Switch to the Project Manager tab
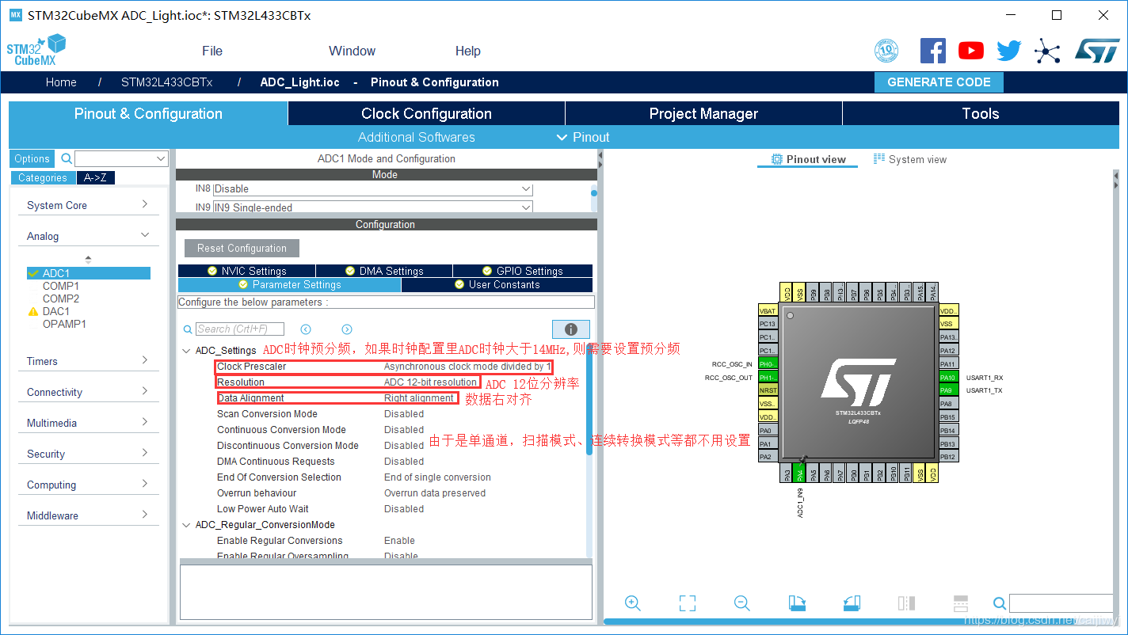Screen dimensions: 1128x635 tap(703, 113)
